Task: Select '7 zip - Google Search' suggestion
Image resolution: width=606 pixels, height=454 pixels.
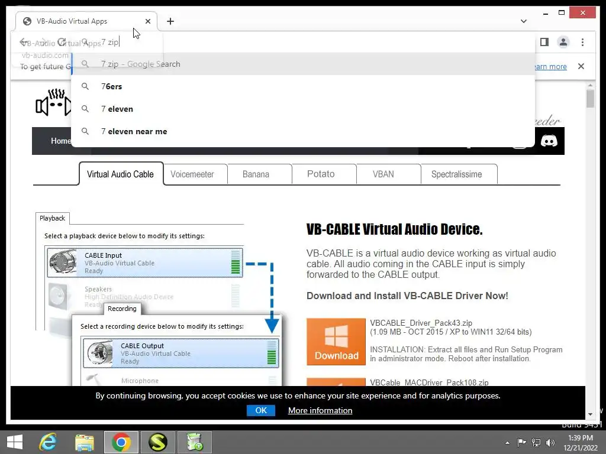Action: 303,64
